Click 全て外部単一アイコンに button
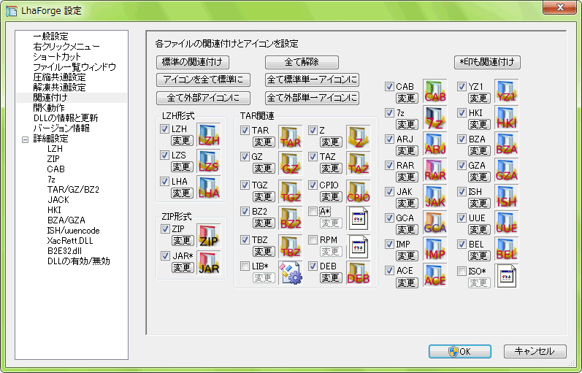Screen dimensions: 582x373 click(312, 98)
